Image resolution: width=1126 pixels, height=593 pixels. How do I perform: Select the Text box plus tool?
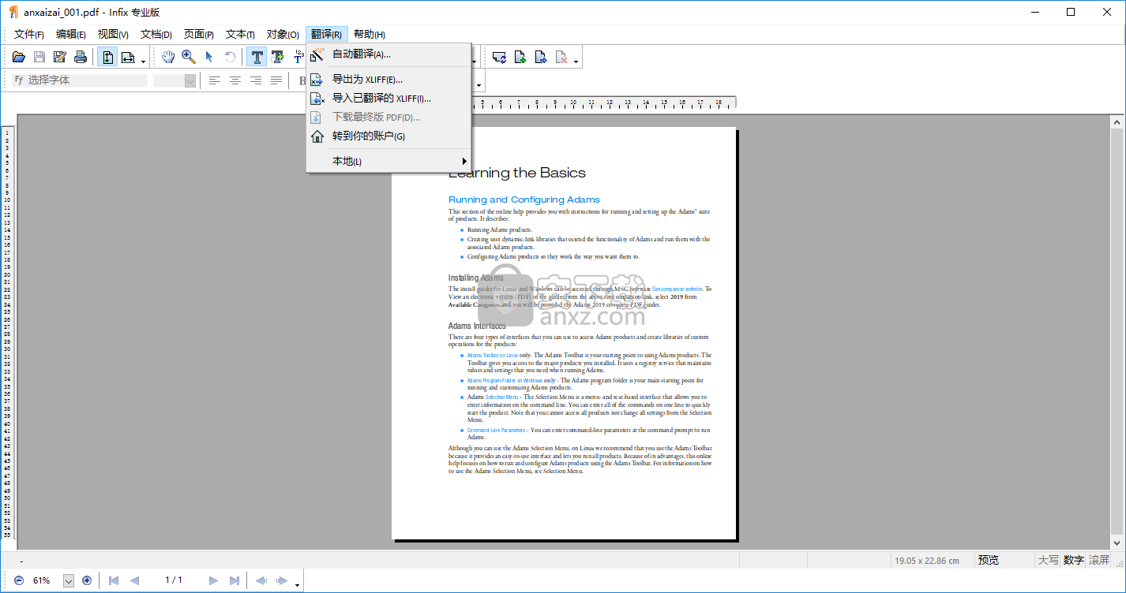pos(277,57)
